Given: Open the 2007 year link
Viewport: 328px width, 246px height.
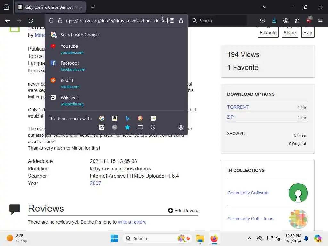Looking at the screenshot, I should point(95,183).
